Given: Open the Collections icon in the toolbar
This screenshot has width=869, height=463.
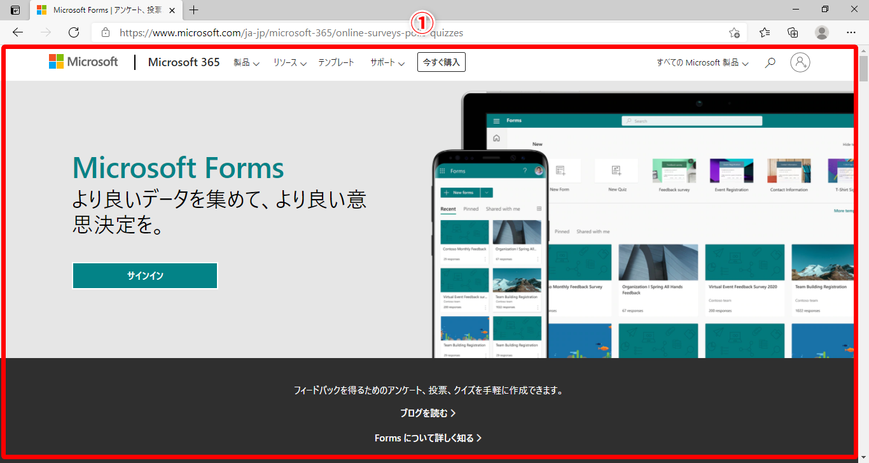Looking at the screenshot, I should [793, 32].
